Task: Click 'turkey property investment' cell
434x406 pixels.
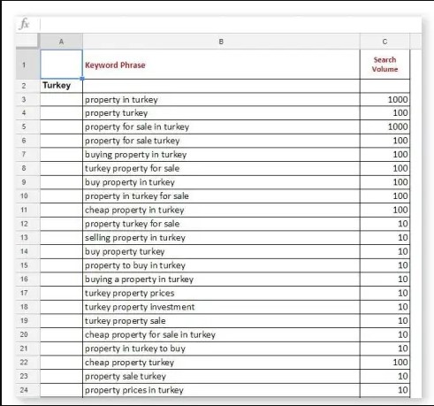Action: tap(221, 307)
